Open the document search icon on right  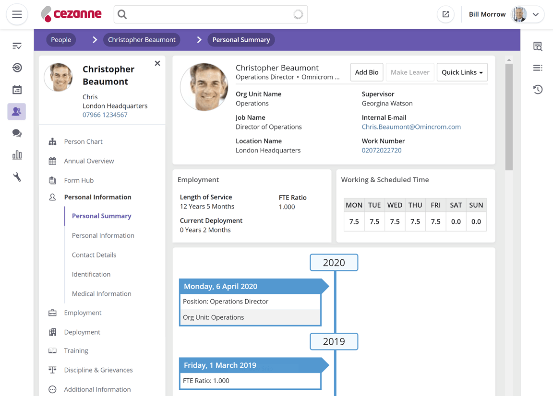coord(538,47)
